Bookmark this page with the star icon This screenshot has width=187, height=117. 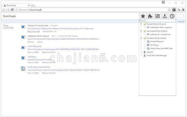pyautogui.click(x=169, y=10)
